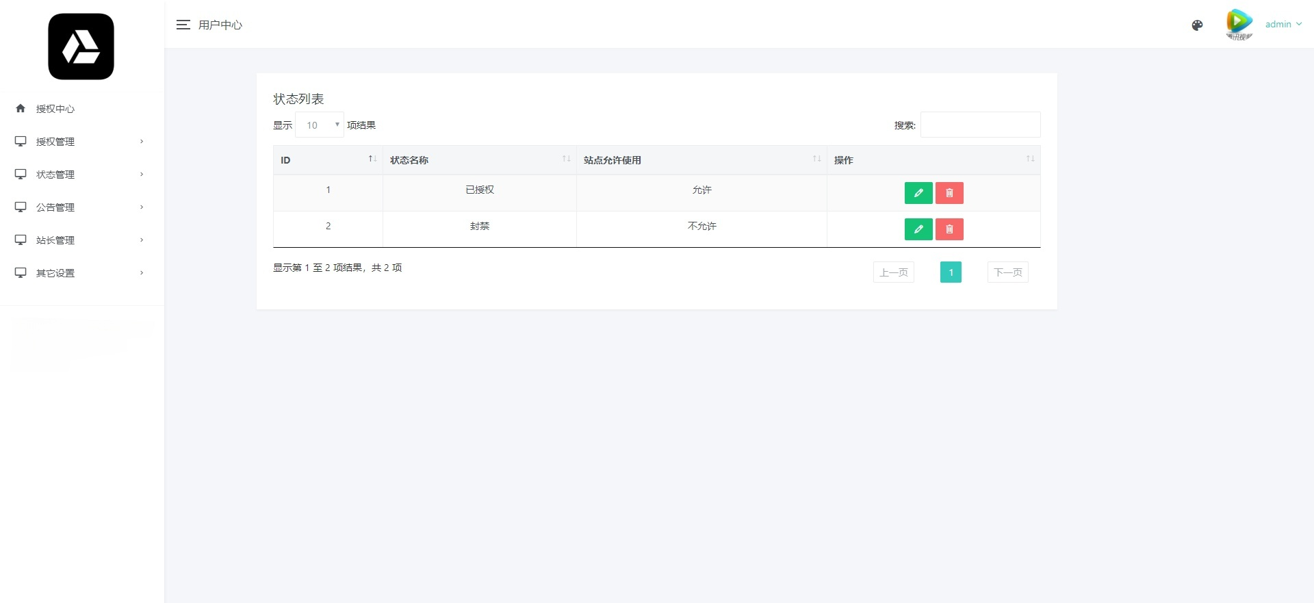Go to 下一页 next page
Image resolution: width=1314 pixels, height=603 pixels.
click(x=1007, y=272)
